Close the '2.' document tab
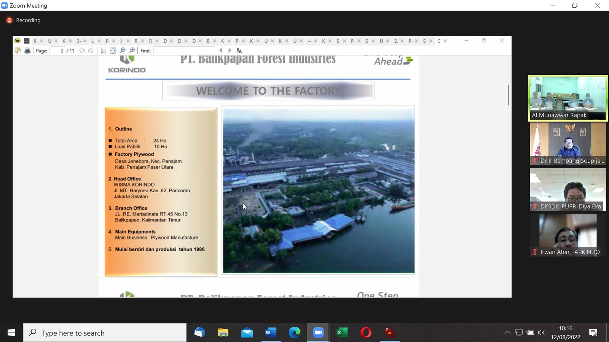The height and width of the screenshot is (342, 609). [x=402, y=41]
